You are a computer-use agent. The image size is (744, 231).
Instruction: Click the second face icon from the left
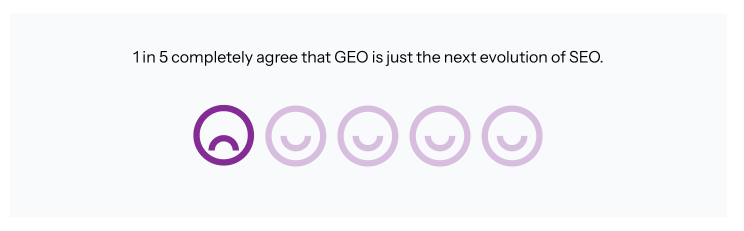[x=295, y=135]
